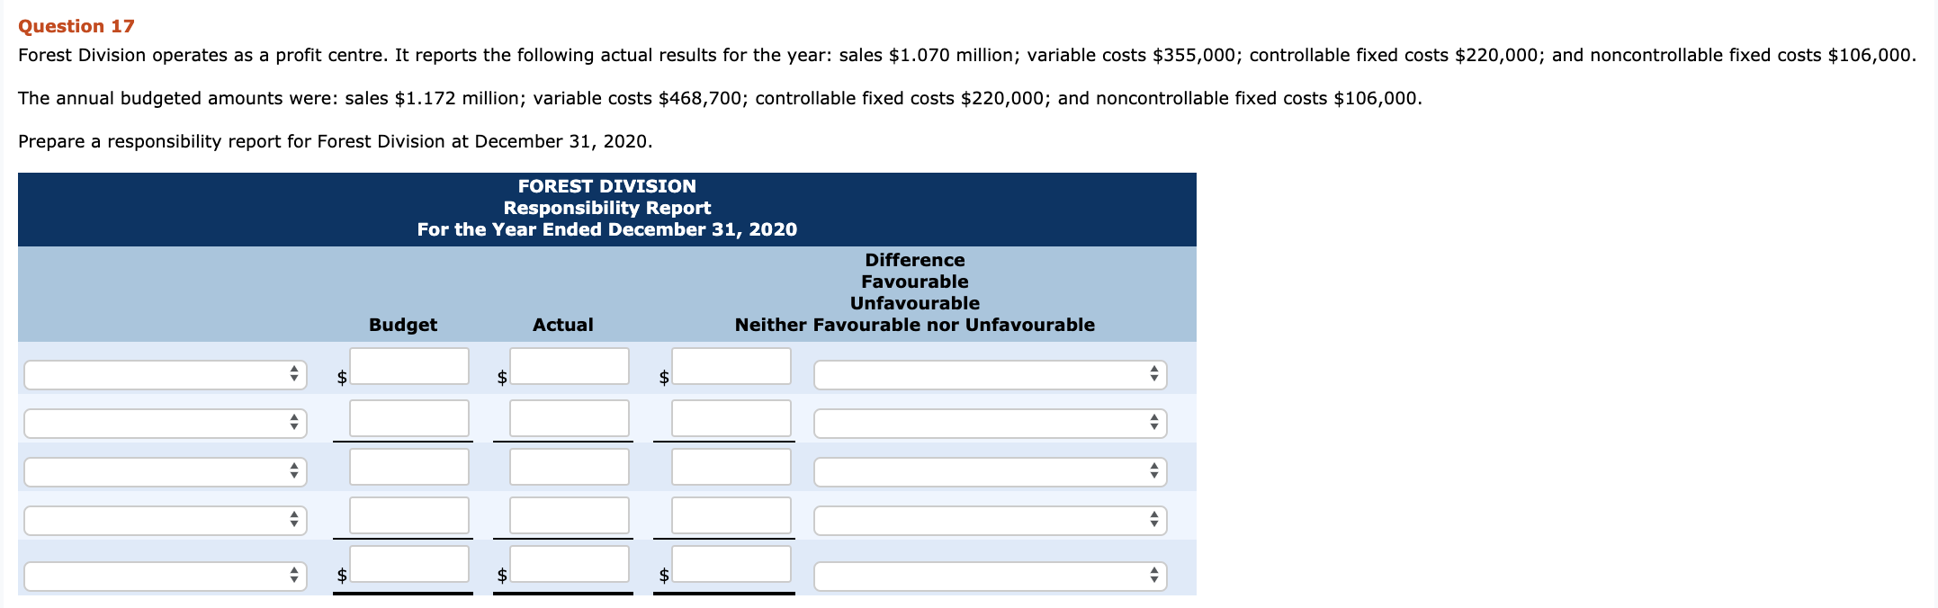1938x608 pixels.
Task: Click the bottom row Actual input field
Action: point(568,564)
